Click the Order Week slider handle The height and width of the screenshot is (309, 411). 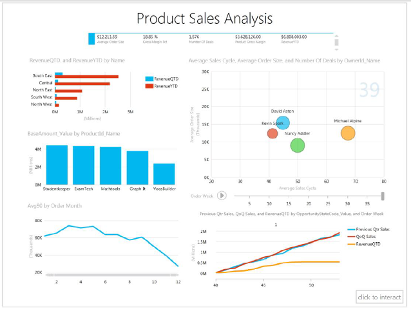click(383, 196)
